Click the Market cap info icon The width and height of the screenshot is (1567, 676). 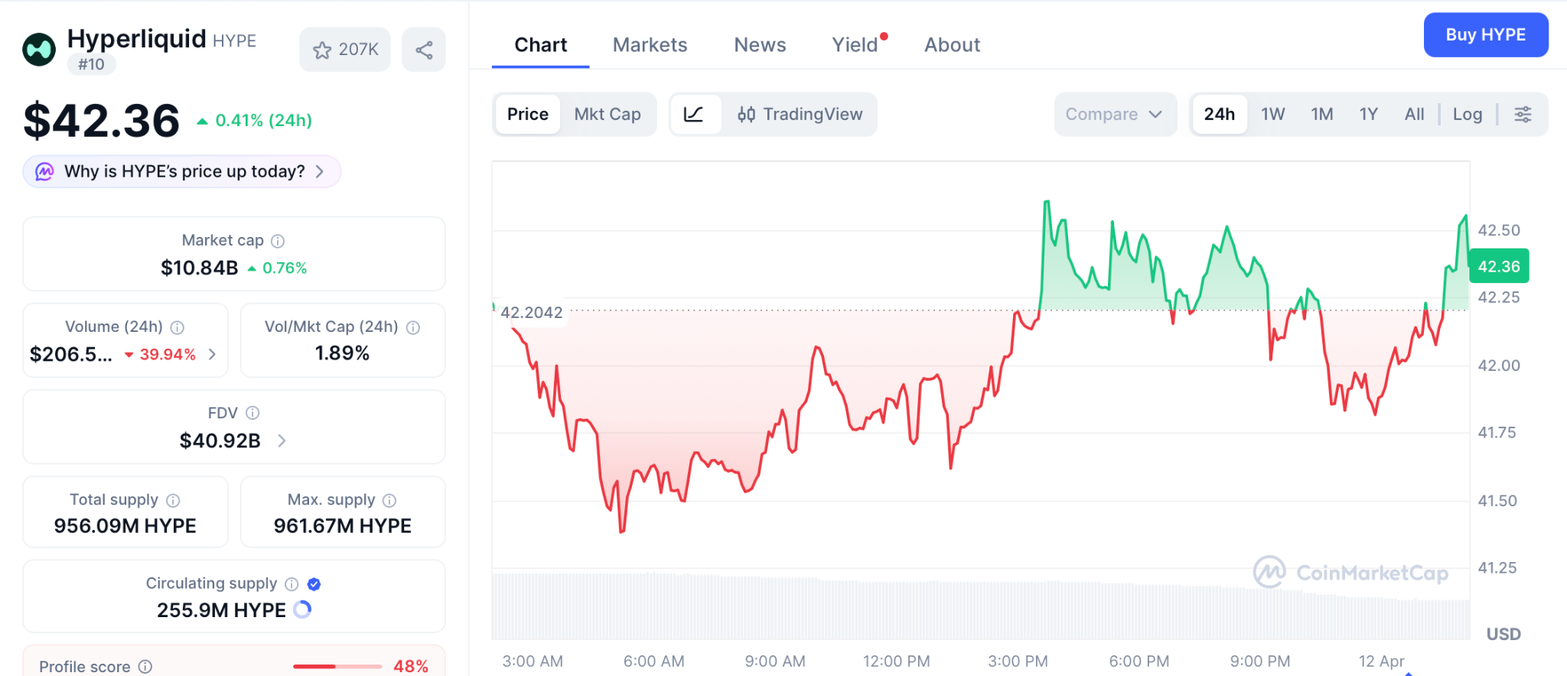(x=278, y=242)
